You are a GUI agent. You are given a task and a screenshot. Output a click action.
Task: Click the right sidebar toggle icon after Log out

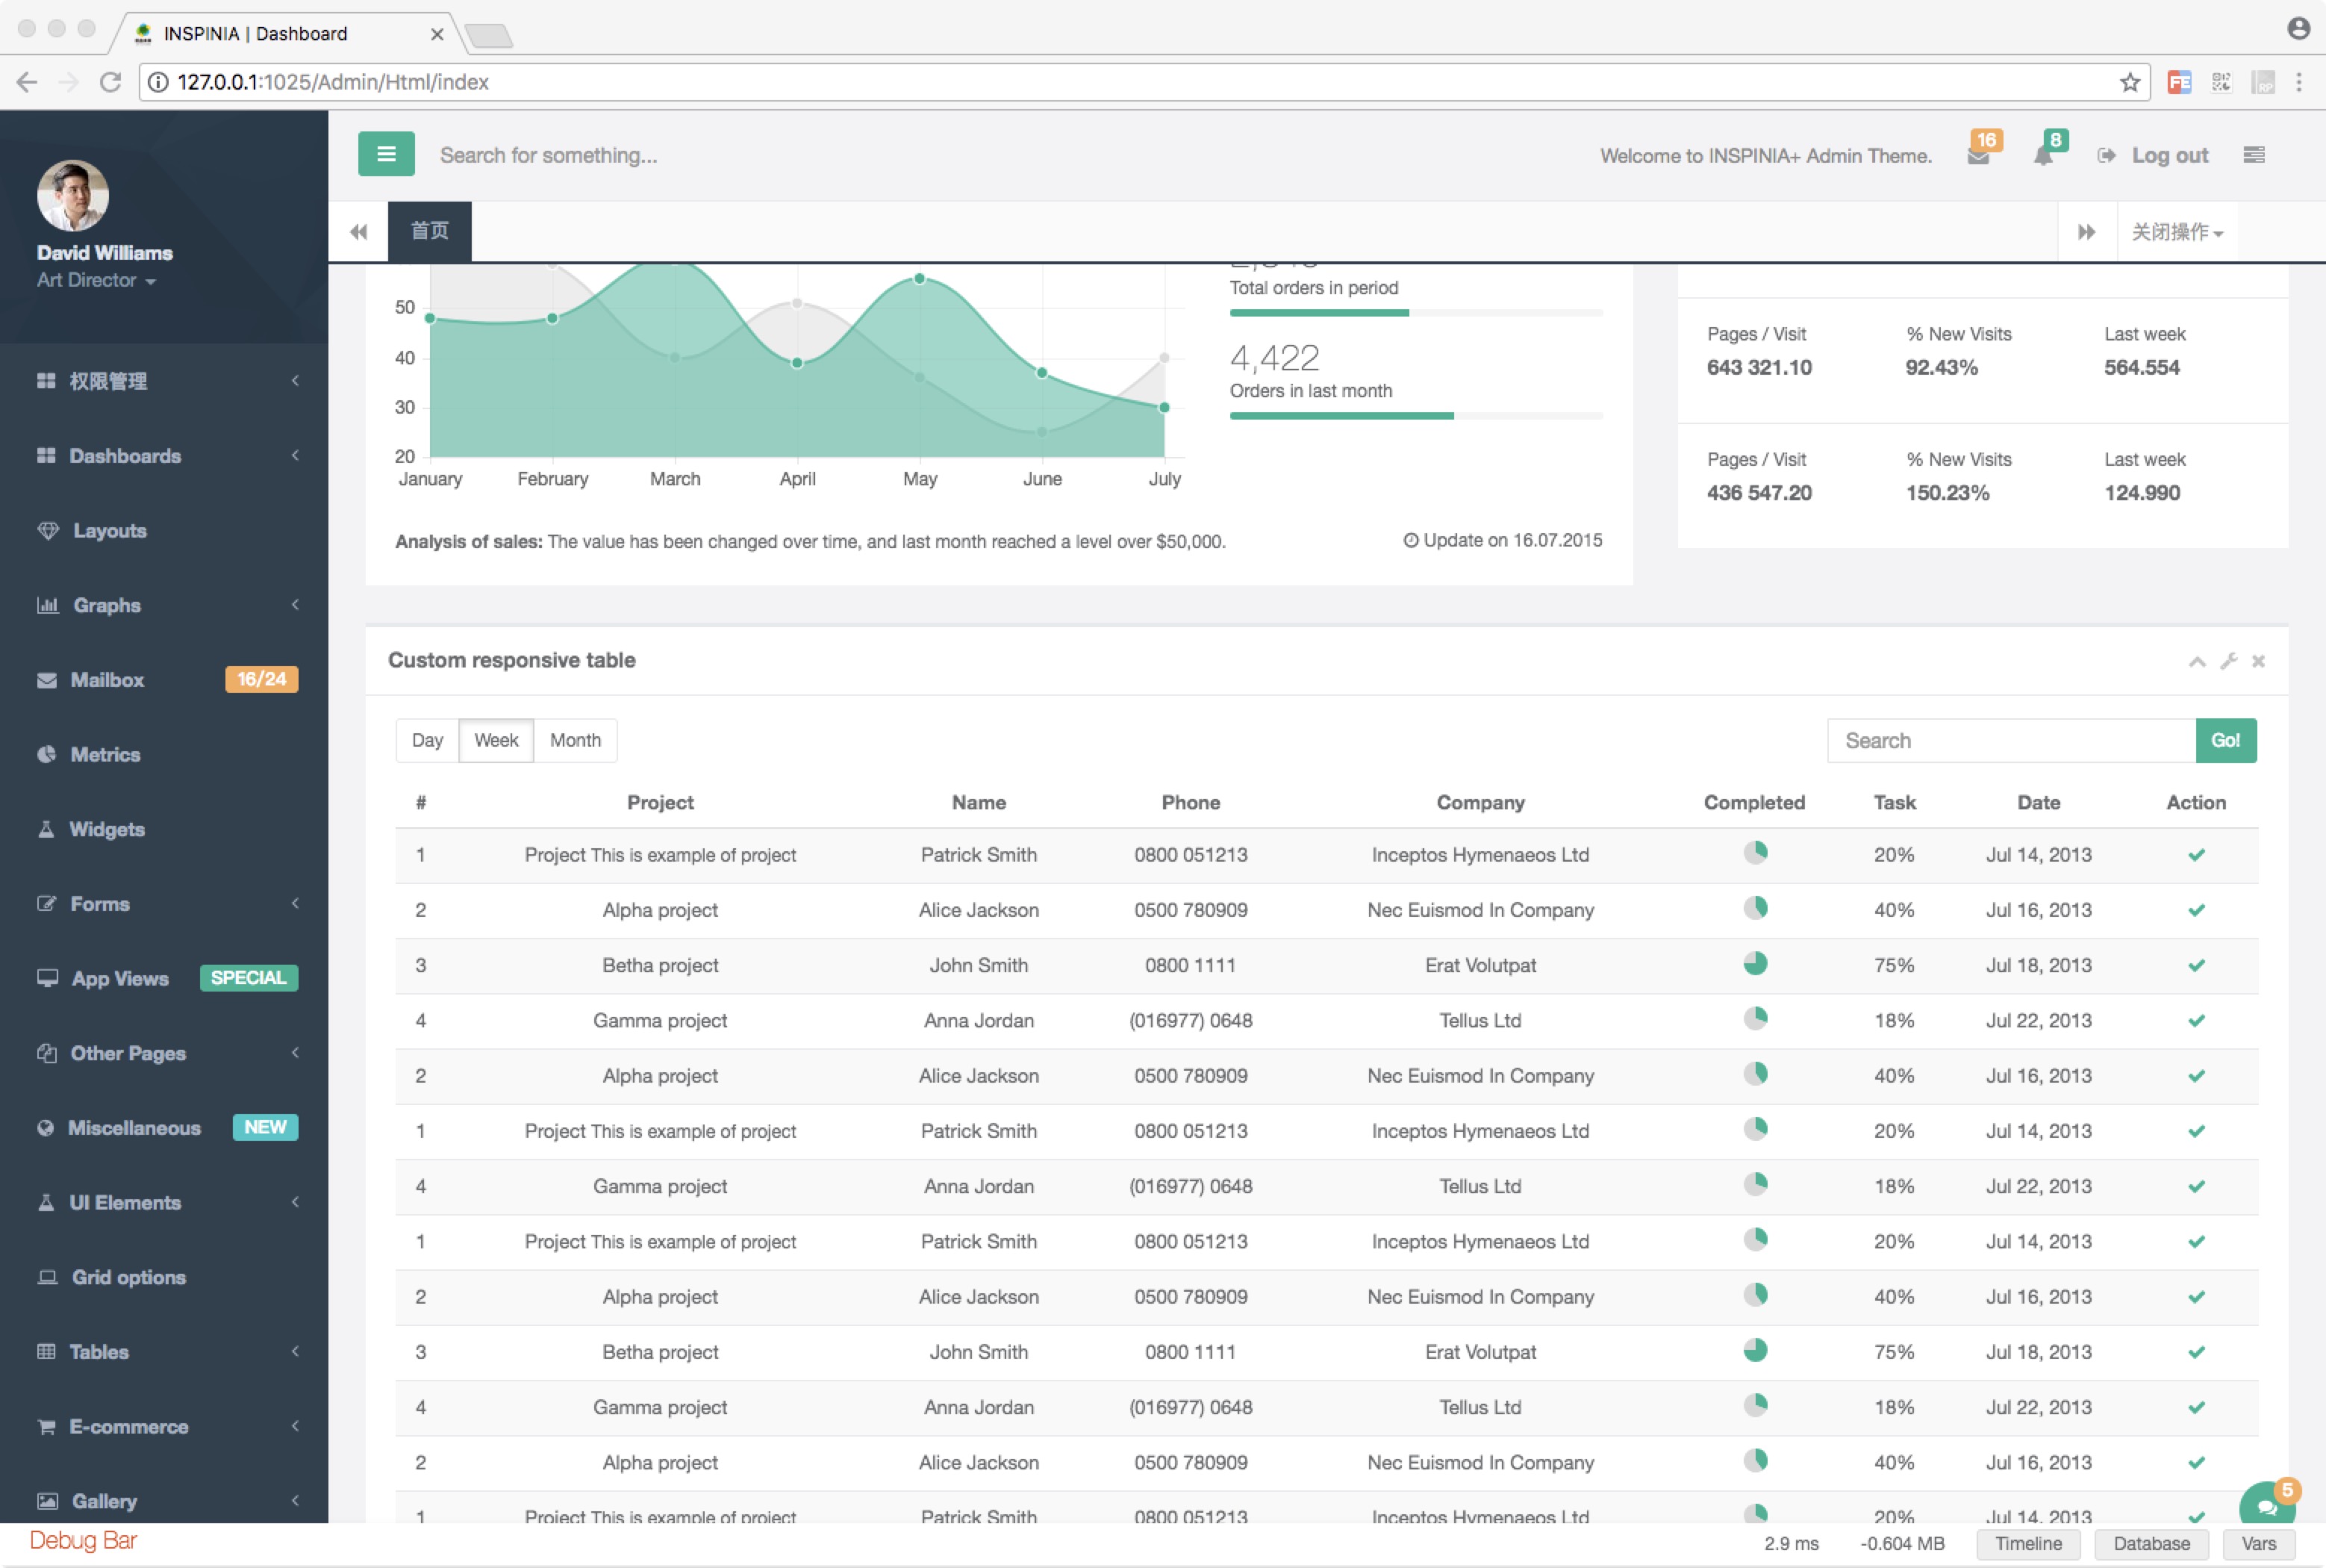tap(2253, 155)
